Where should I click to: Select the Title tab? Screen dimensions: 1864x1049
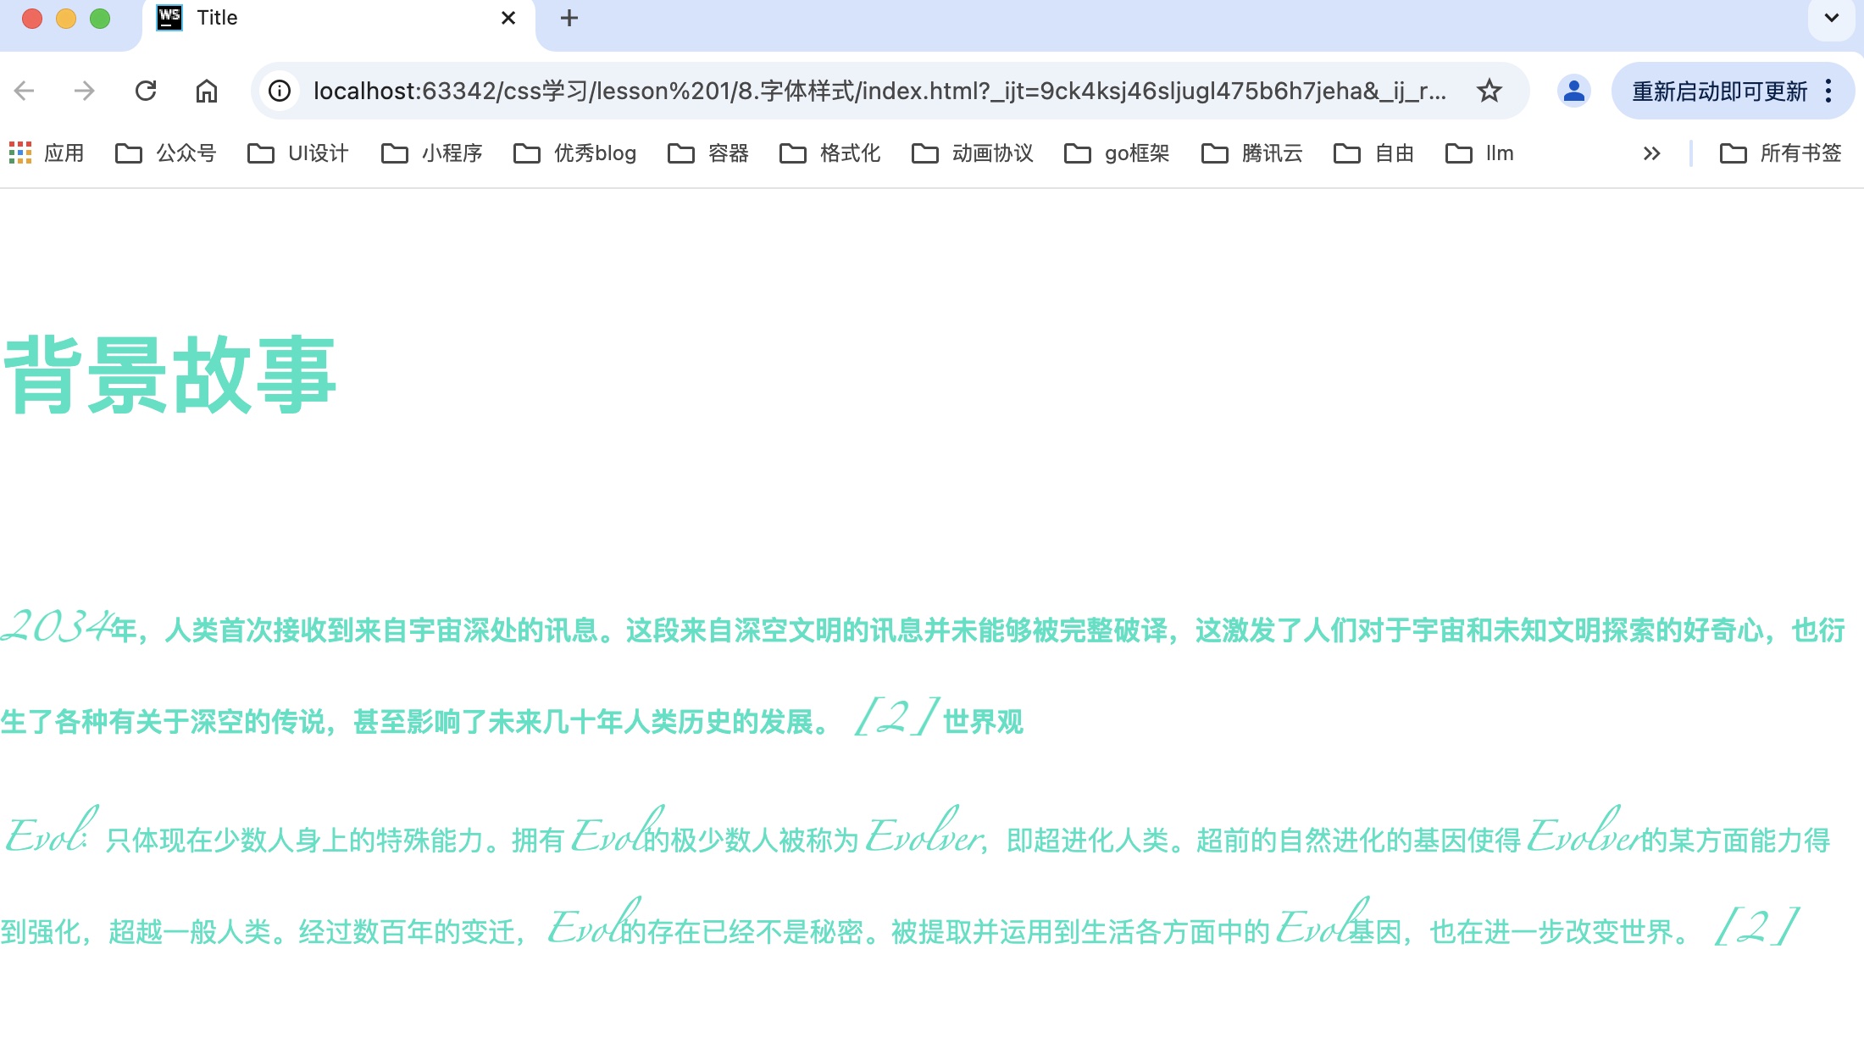[x=322, y=18]
